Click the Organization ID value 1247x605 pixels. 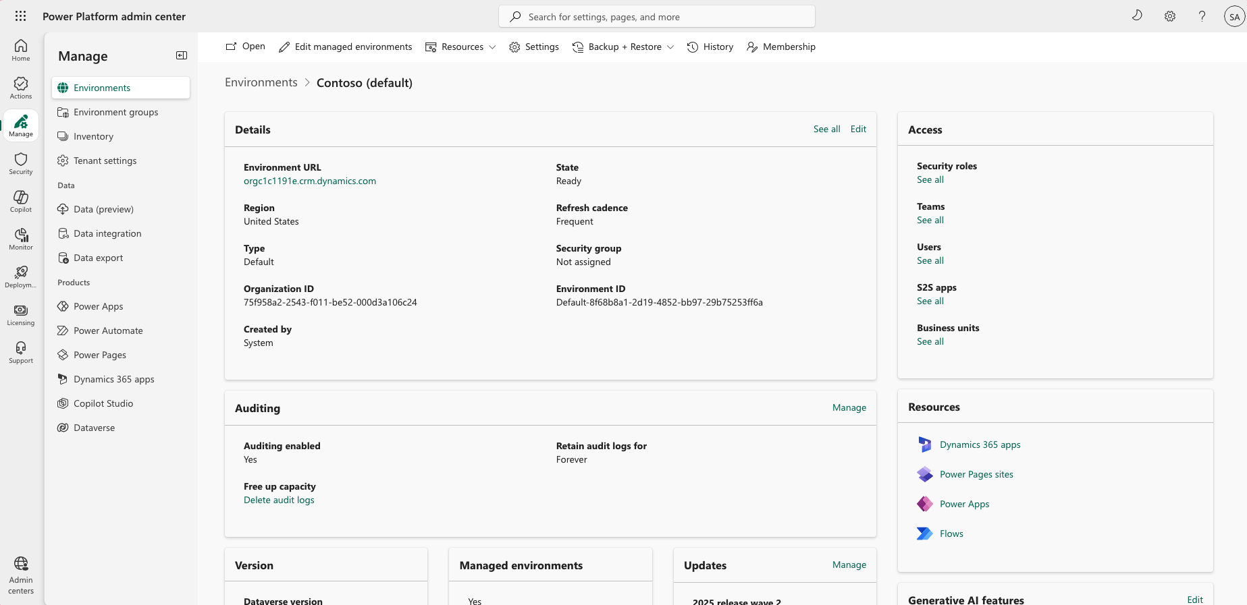(x=330, y=302)
